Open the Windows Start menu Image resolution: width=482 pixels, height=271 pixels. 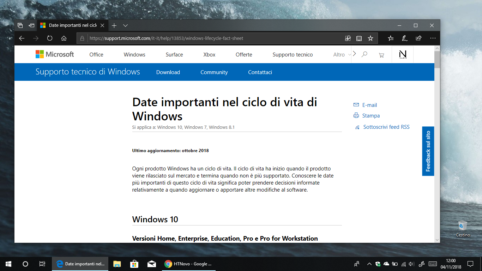coord(8,264)
